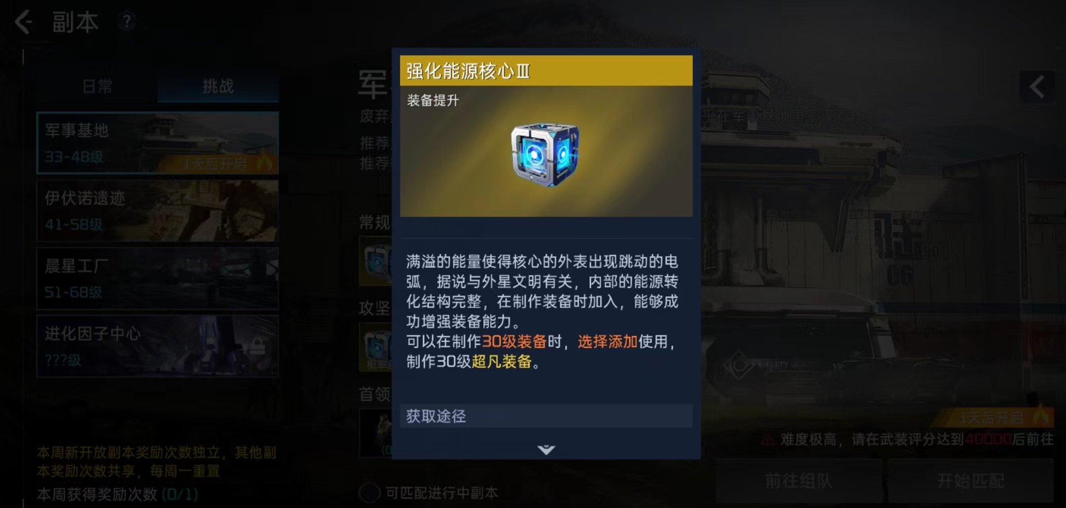The height and width of the screenshot is (508, 1066).
Task: Expand the popup with the bottom down chevron
Action: pyautogui.click(x=546, y=449)
